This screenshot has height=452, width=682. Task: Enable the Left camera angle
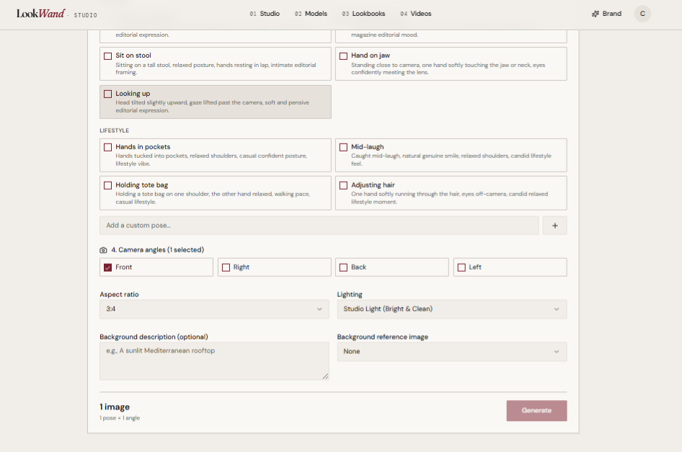[x=461, y=267]
